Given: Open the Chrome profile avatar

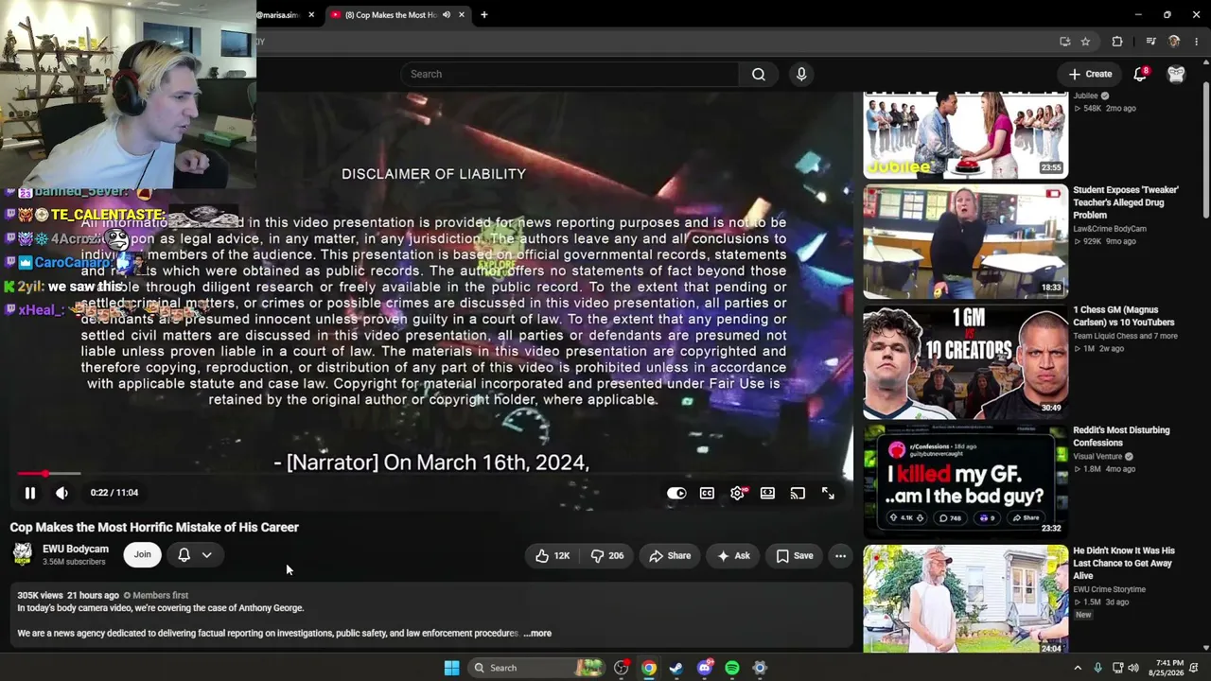Looking at the screenshot, I should [x=1174, y=42].
